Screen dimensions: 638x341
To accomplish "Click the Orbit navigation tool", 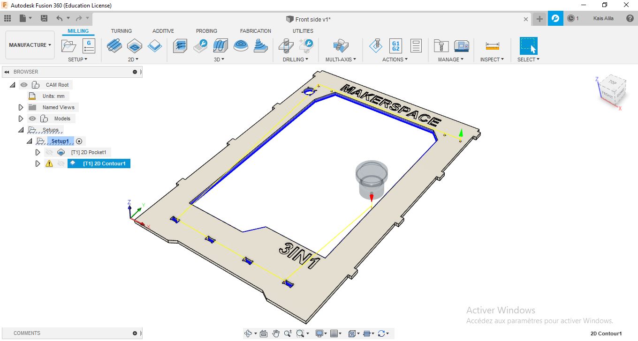I will click(249, 334).
